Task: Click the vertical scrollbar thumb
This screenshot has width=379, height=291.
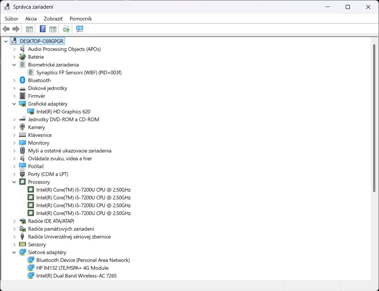Action: point(374,118)
